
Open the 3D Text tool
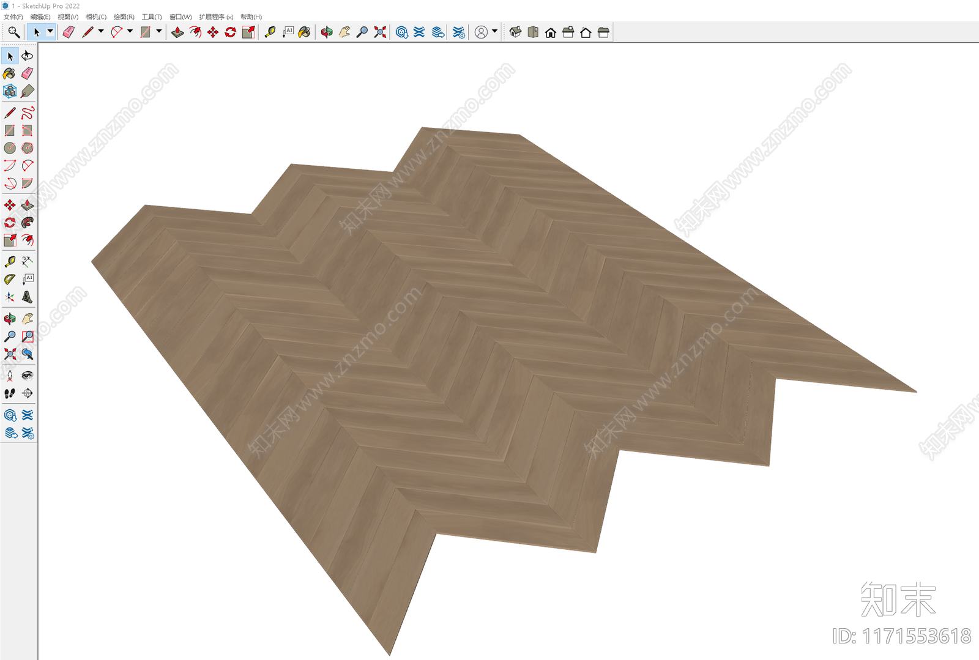pos(28,297)
